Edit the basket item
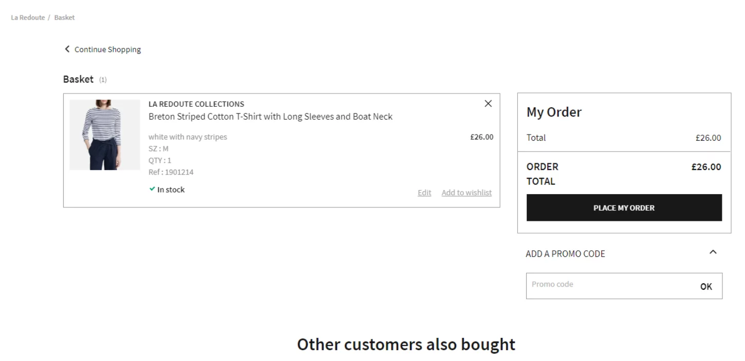The width and height of the screenshot is (745, 361). pos(424,193)
